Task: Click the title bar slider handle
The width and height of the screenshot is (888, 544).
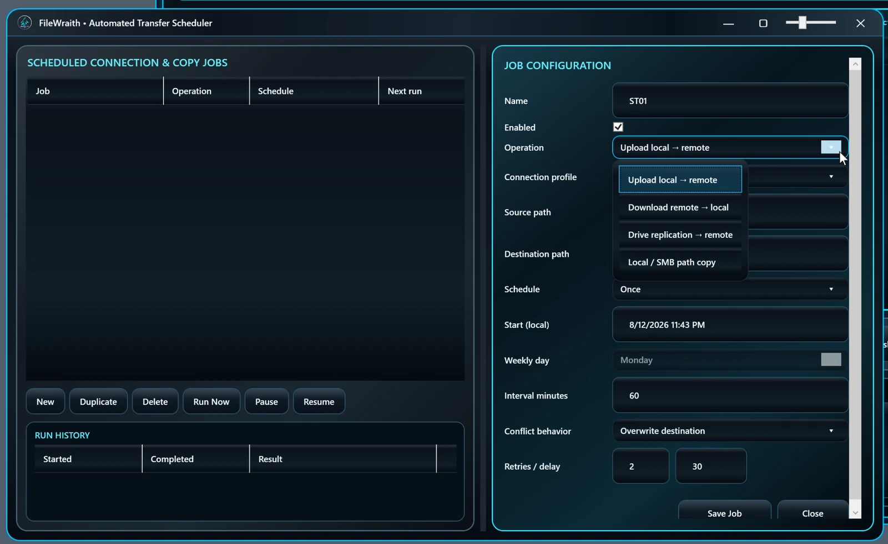Action: [803, 22]
